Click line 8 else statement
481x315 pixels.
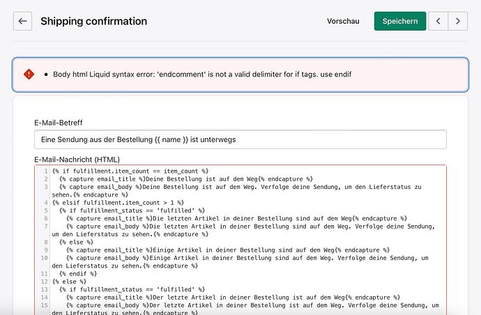pyautogui.click(x=76, y=243)
